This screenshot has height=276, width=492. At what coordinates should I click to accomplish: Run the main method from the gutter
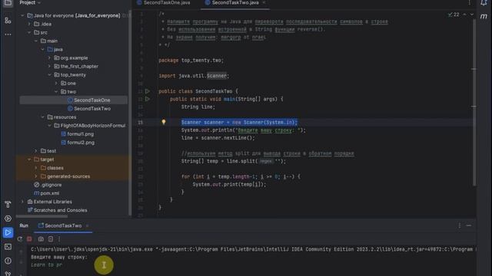pyautogui.click(x=147, y=99)
